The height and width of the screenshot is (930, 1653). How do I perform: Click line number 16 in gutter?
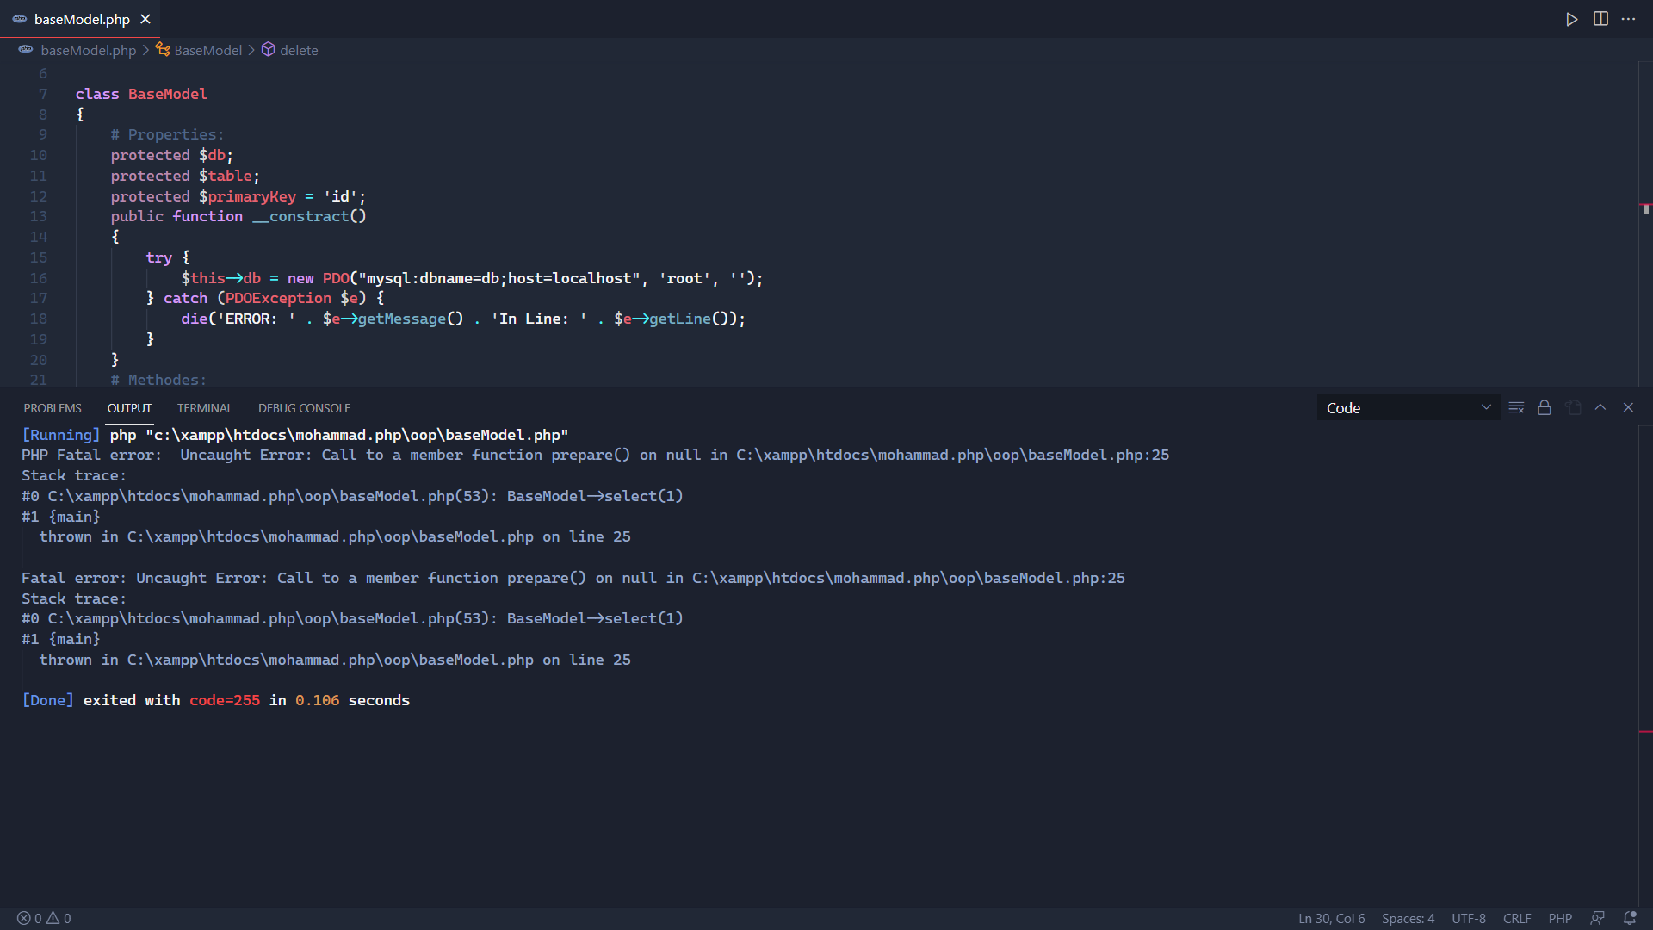39,278
